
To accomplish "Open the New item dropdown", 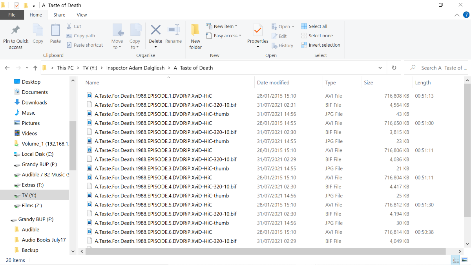I will pyautogui.click(x=225, y=26).
